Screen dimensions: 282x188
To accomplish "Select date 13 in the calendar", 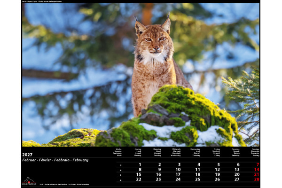I will coord(237,170).
